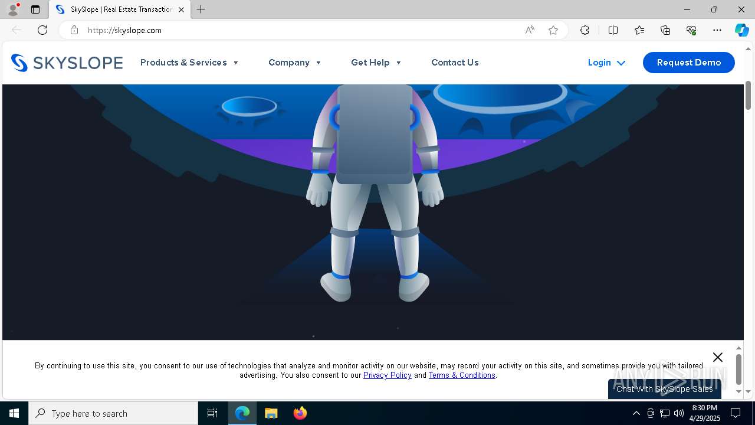755x425 pixels.
Task: Expand the Get Help menu
Action: [x=376, y=63]
